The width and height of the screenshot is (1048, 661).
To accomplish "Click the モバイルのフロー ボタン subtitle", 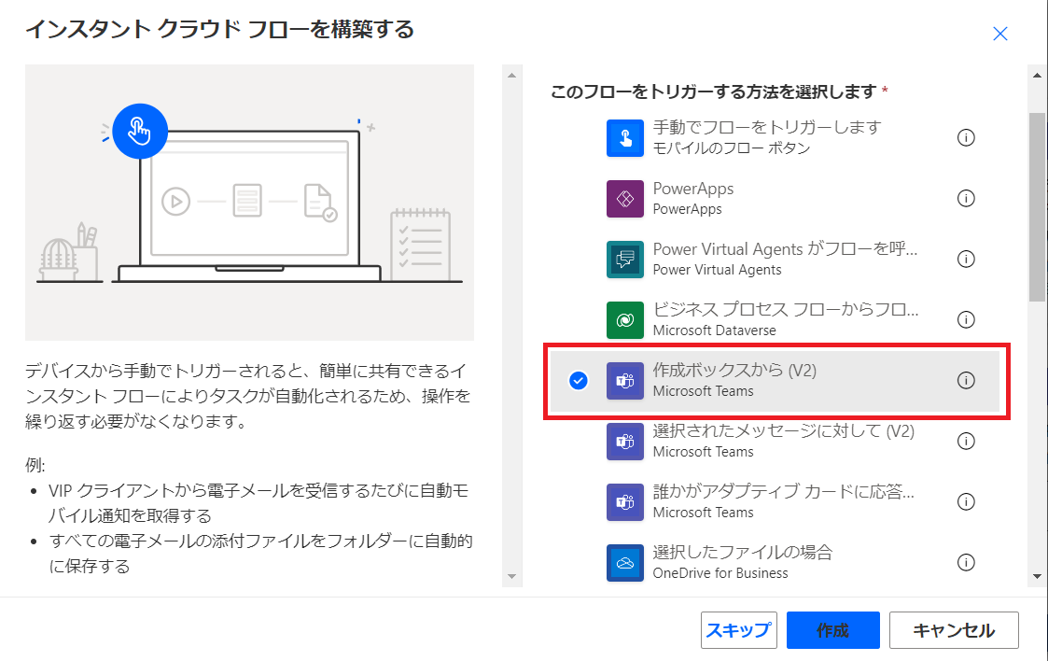I will (732, 148).
